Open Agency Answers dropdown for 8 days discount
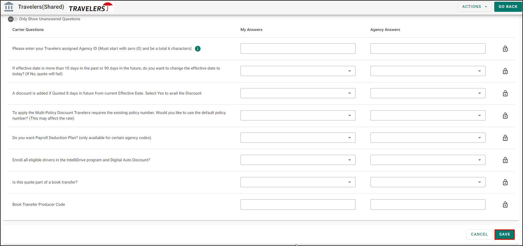This screenshot has width=523, height=246. (x=428, y=93)
